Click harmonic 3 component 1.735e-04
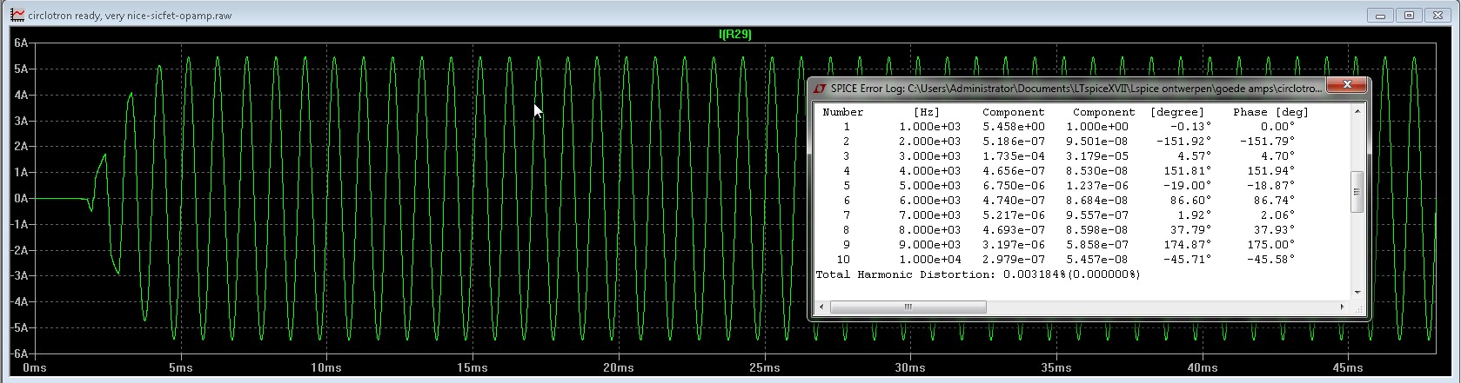This screenshot has height=383, width=1461. pos(1013,156)
